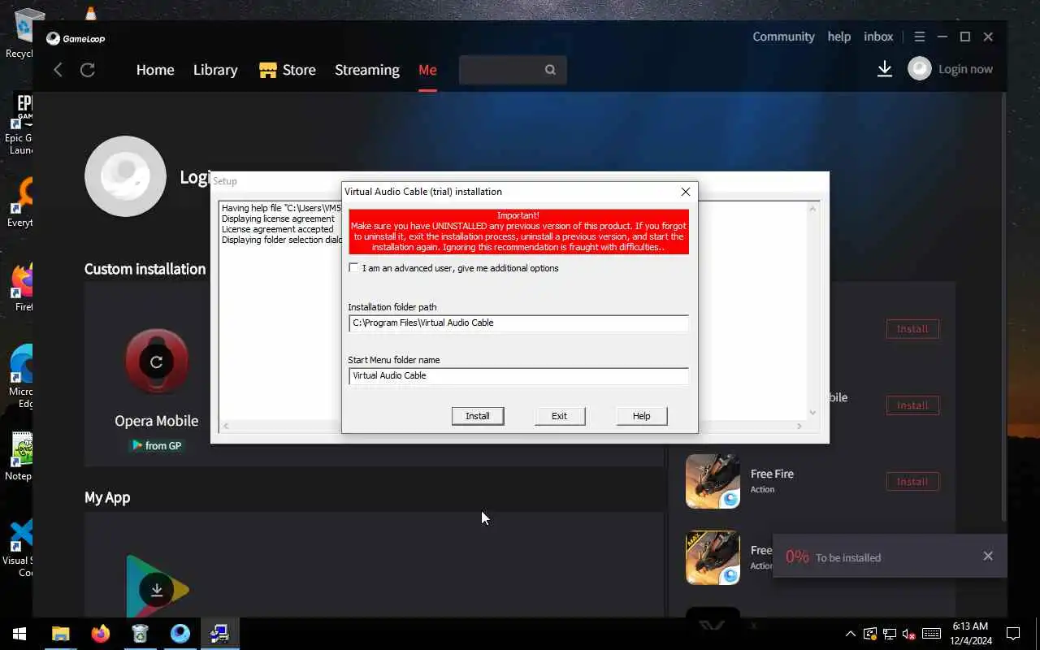Click the taskbar clock 6:13 AM

(x=970, y=626)
